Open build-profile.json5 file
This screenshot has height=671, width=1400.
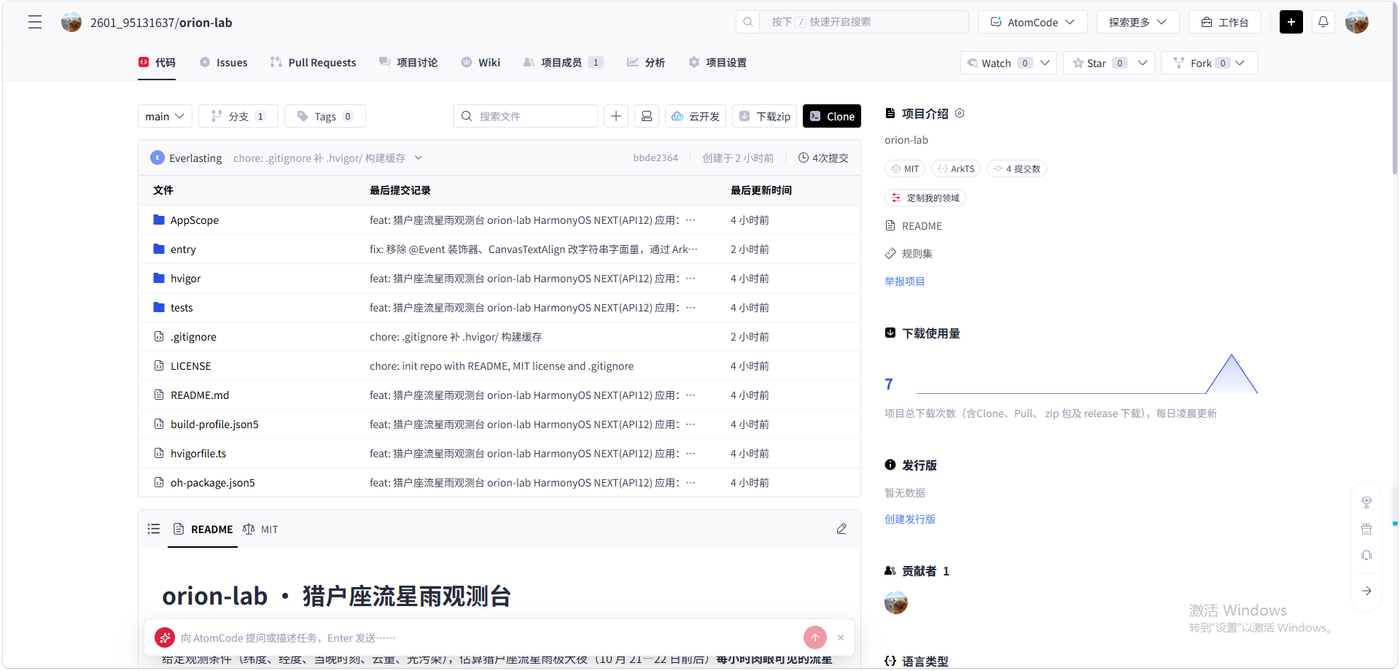pos(214,424)
